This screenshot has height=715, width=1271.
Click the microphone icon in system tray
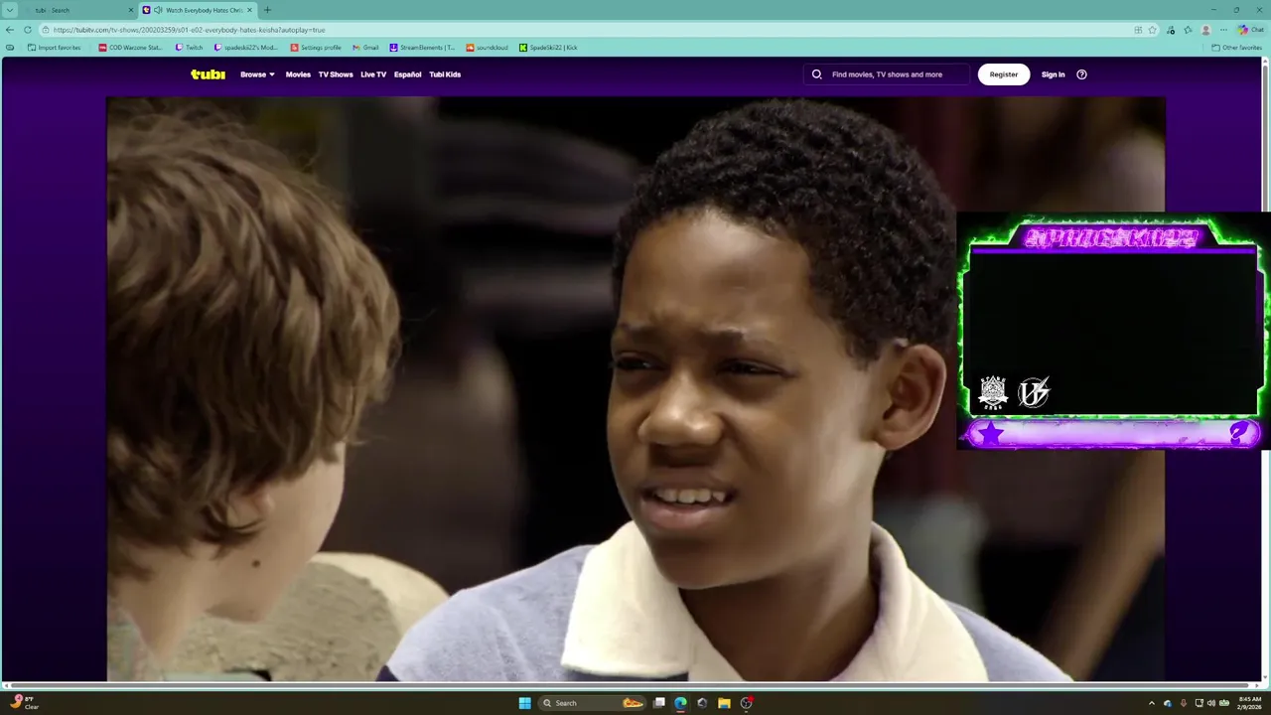pos(1183,703)
